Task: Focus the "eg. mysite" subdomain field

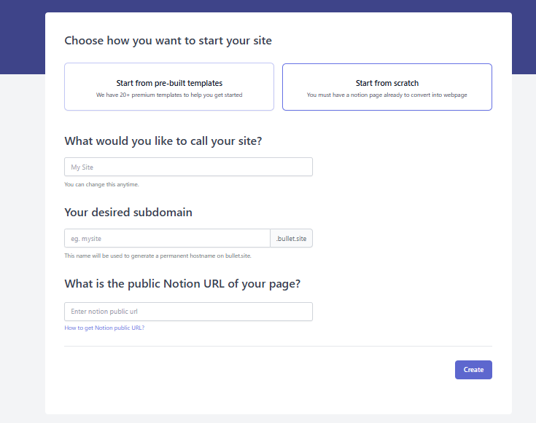Action: 167,238
